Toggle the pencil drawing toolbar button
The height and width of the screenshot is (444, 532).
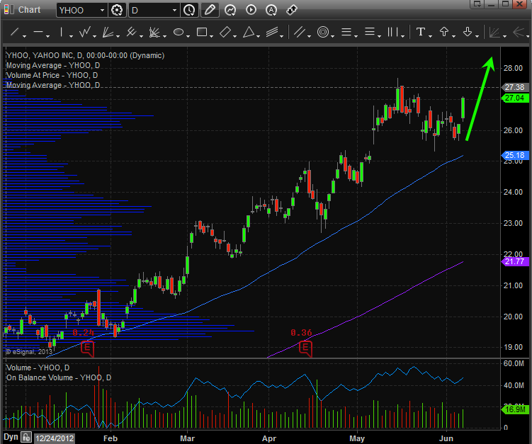210,10
